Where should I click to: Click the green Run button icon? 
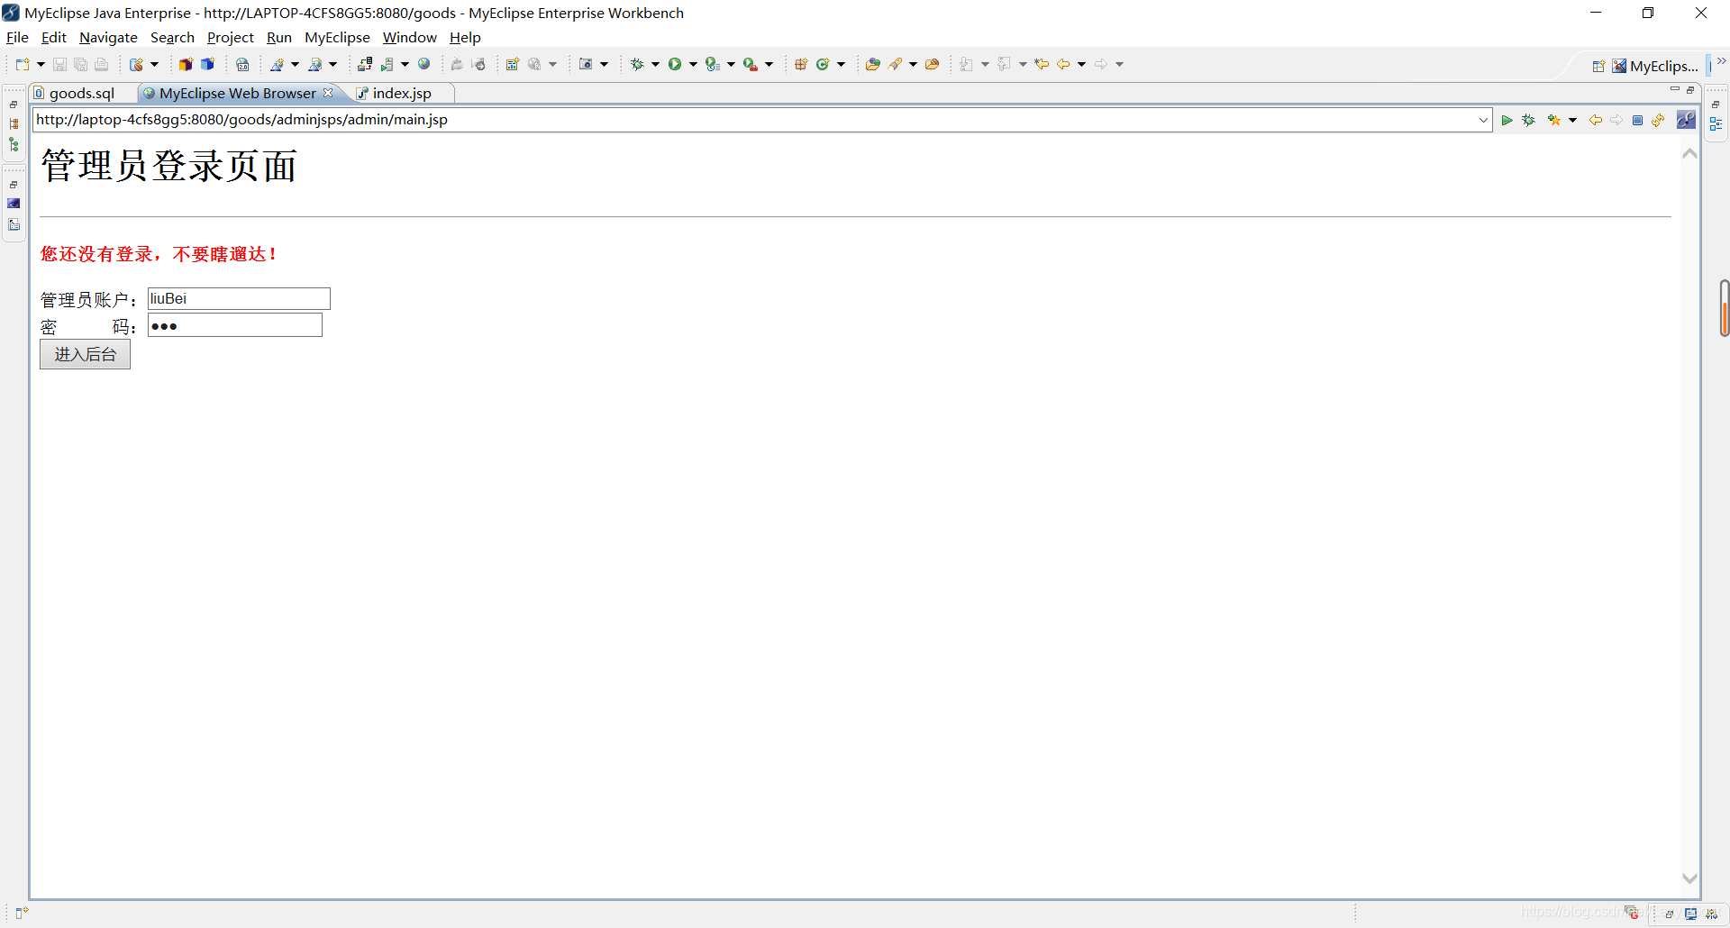pyautogui.click(x=674, y=64)
